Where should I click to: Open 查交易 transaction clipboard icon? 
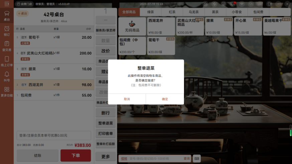(x=7, y=46)
